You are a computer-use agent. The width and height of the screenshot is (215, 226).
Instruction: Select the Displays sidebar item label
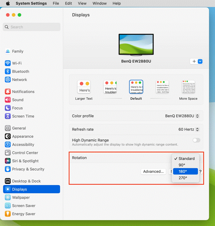pos(19,189)
